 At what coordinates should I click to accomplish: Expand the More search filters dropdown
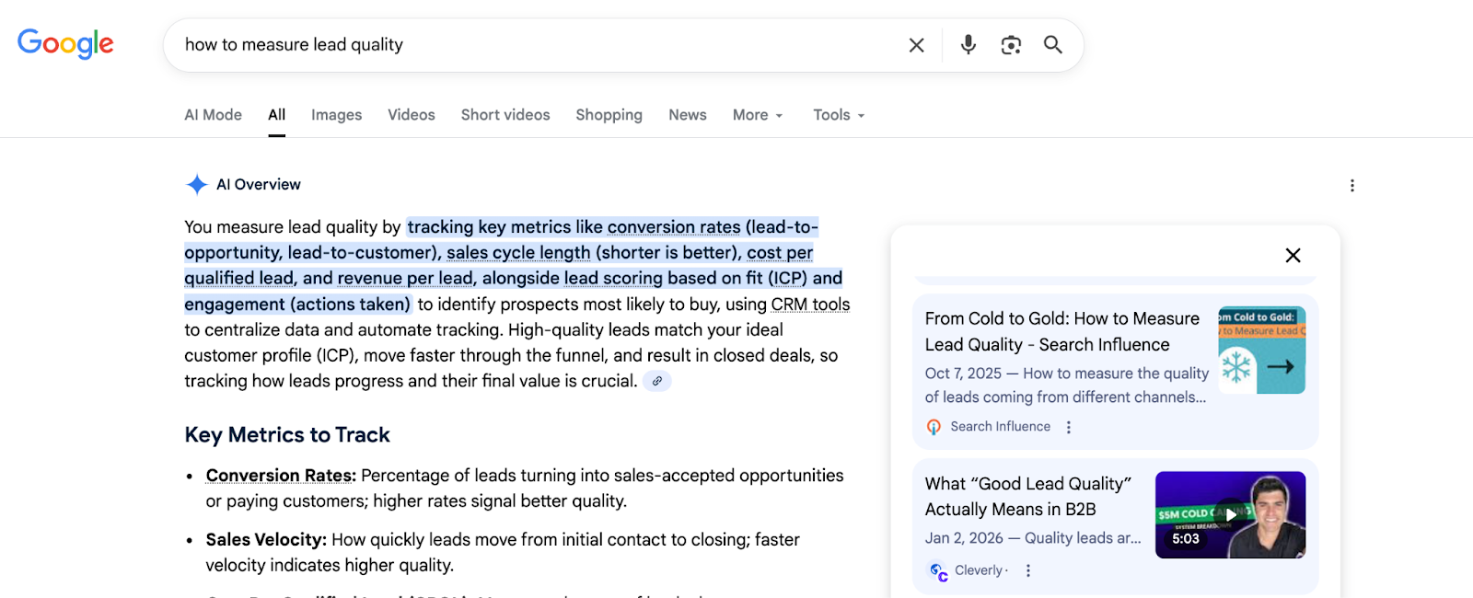click(x=758, y=115)
